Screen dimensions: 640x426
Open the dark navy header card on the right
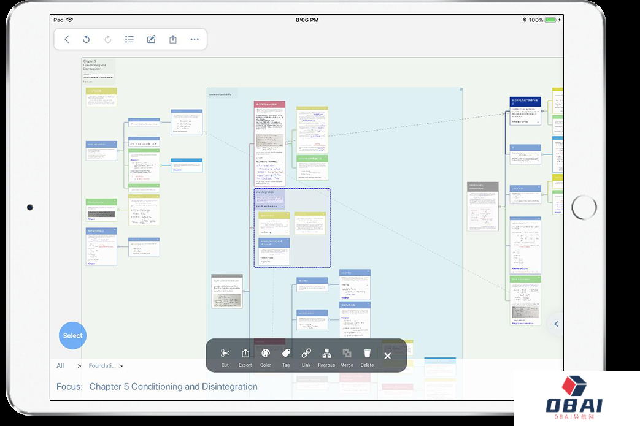[x=525, y=111]
